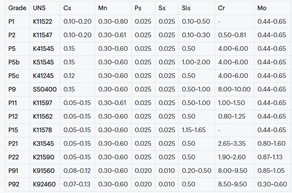Select the Cr column header

(x=222, y=8)
